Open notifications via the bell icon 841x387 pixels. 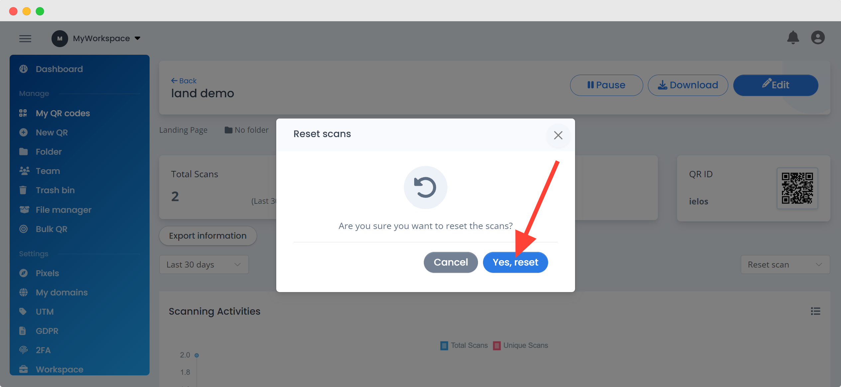pyautogui.click(x=793, y=38)
